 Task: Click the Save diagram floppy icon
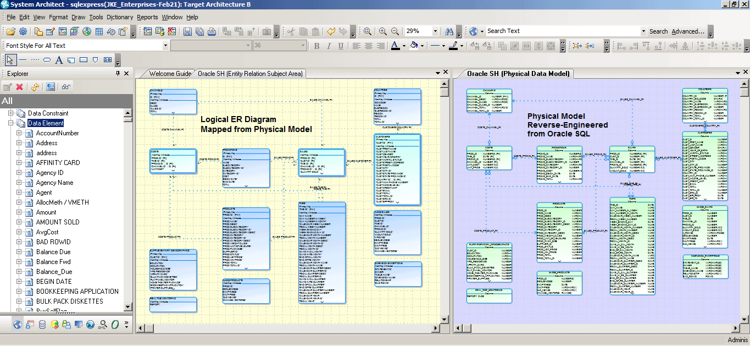[x=188, y=31]
